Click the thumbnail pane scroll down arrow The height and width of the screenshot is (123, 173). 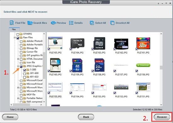[x=161, y=104]
